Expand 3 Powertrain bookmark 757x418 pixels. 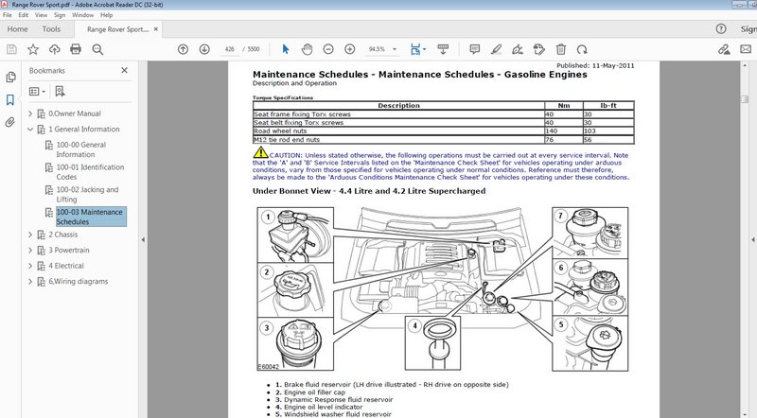click(x=30, y=251)
